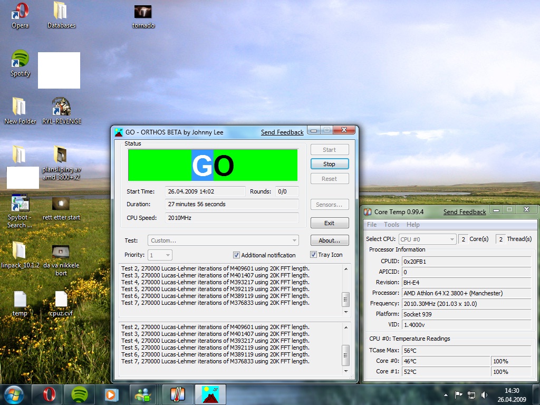This screenshot has height=405, width=540.
Task: Show hidden tray icons arrow
Action: pyautogui.click(x=446, y=395)
